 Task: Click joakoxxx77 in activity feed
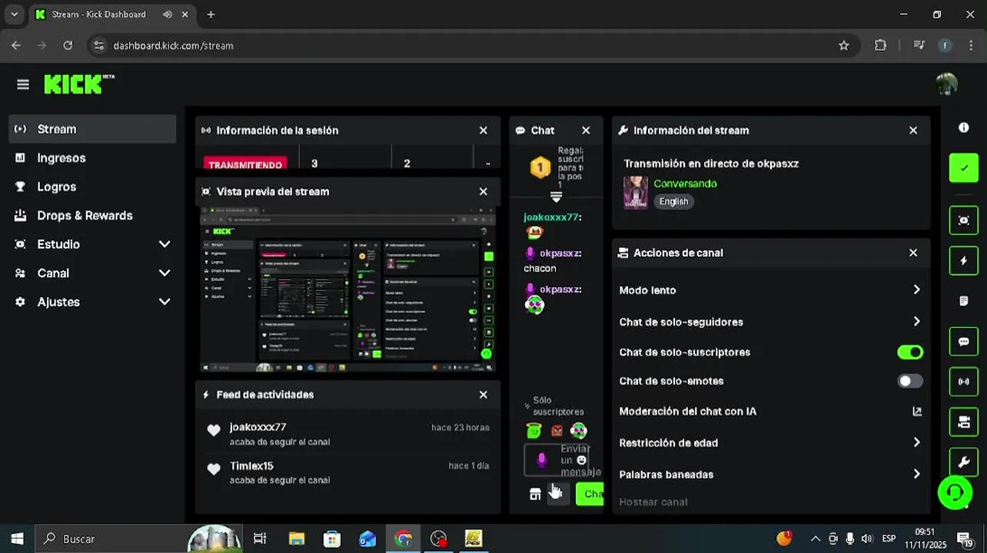(258, 427)
